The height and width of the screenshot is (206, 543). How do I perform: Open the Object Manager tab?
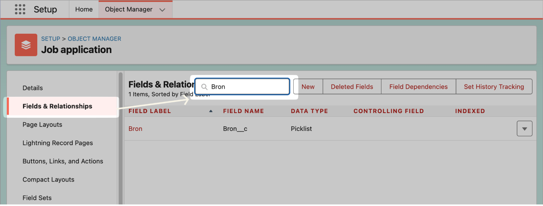click(129, 9)
